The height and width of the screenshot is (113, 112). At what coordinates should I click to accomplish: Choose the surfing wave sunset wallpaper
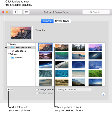[79, 56]
